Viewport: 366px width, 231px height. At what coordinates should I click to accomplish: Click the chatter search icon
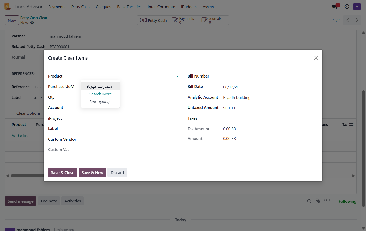click(x=309, y=201)
